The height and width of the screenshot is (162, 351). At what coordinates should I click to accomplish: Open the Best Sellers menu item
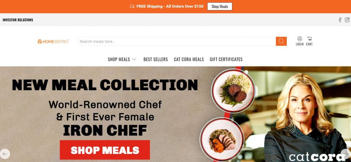pyautogui.click(x=155, y=59)
